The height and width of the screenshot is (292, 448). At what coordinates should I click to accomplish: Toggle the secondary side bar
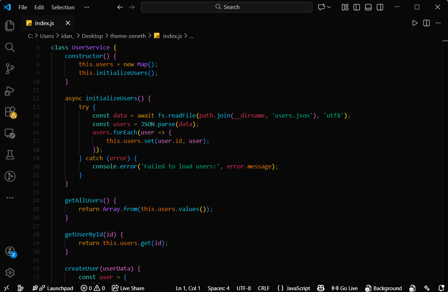[x=380, y=7]
